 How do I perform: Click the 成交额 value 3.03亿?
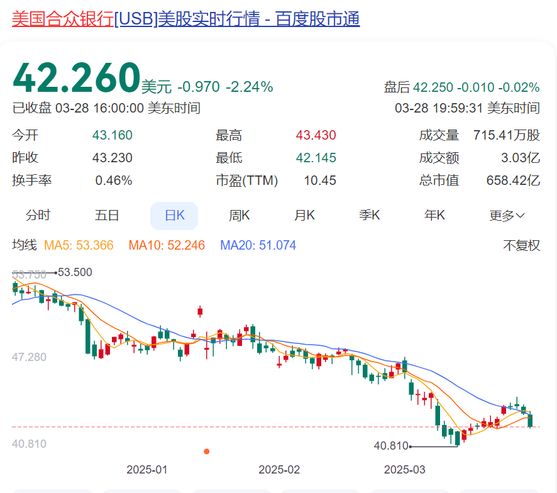pos(521,158)
